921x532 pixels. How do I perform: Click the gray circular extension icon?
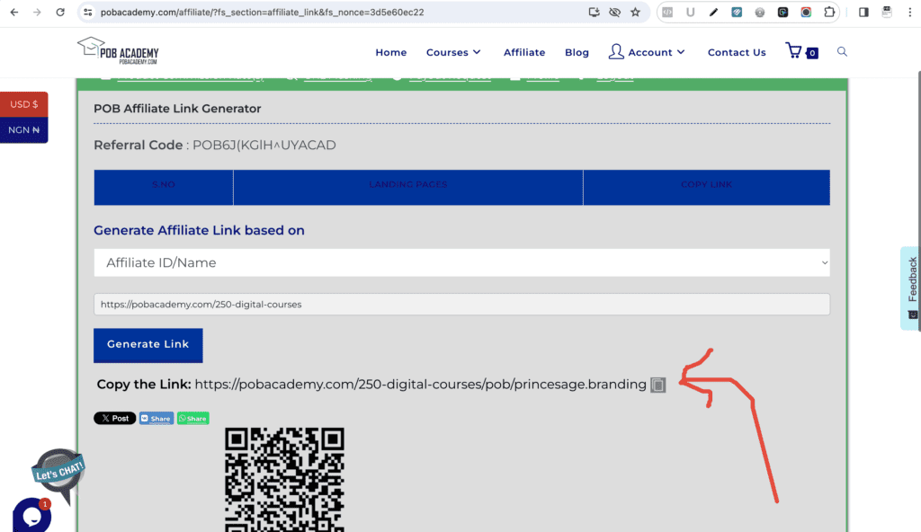point(759,12)
